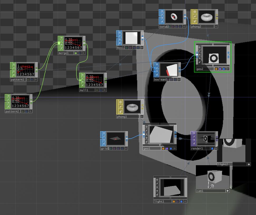Toggle the orange flag on geo2
This screenshot has height=215, width=256.
click(x=216, y=69)
